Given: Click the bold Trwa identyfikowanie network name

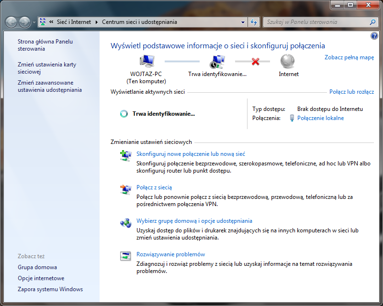Looking at the screenshot, I should coord(164,114).
